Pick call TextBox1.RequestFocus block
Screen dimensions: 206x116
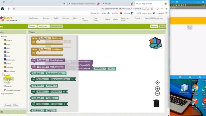coord(48,67)
